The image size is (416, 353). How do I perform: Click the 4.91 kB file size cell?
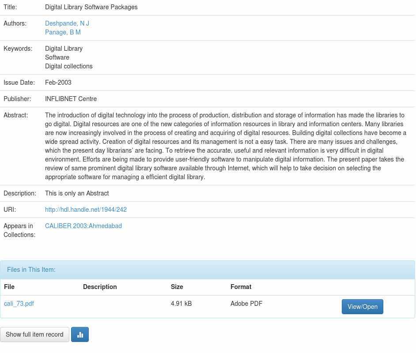(x=181, y=304)
